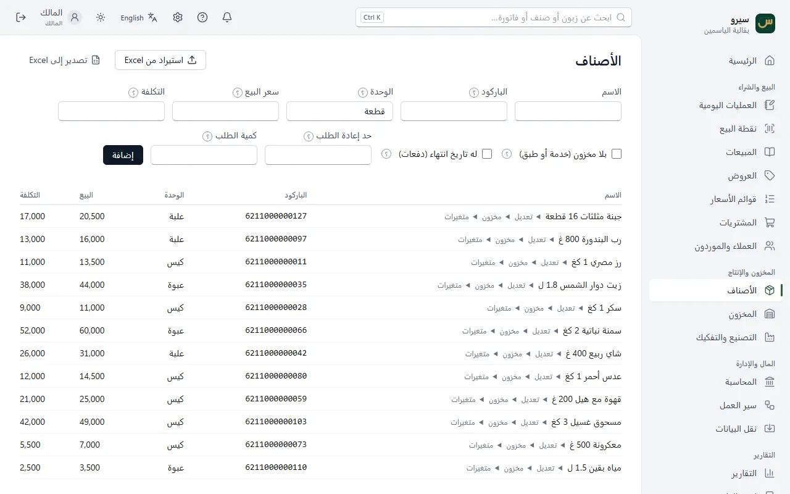Click the help icon beside حد إعادة الطلب
Screen dimensions: 790x494
pos(309,136)
